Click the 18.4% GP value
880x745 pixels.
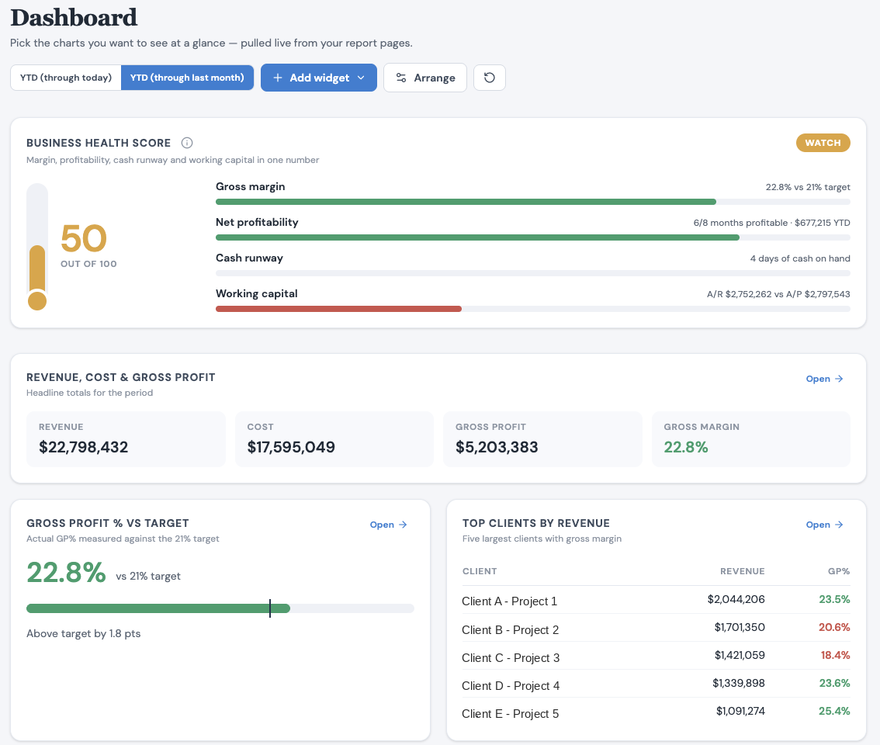[x=835, y=655]
